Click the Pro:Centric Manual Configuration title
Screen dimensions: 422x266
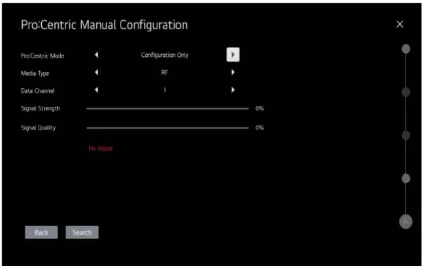point(105,25)
